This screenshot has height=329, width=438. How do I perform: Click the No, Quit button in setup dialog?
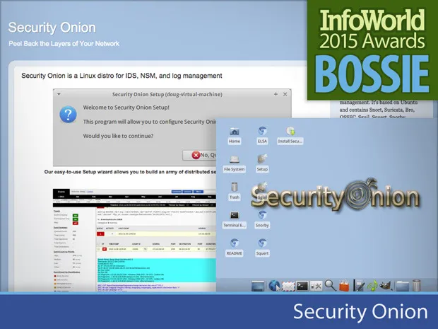(x=199, y=155)
